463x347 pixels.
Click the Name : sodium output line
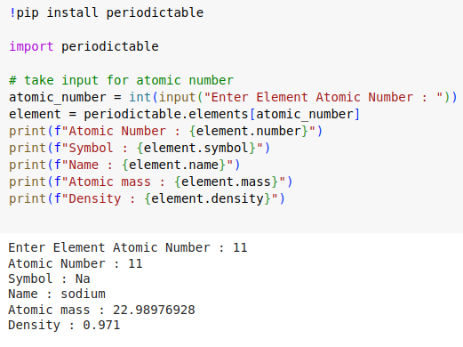click(57, 295)
